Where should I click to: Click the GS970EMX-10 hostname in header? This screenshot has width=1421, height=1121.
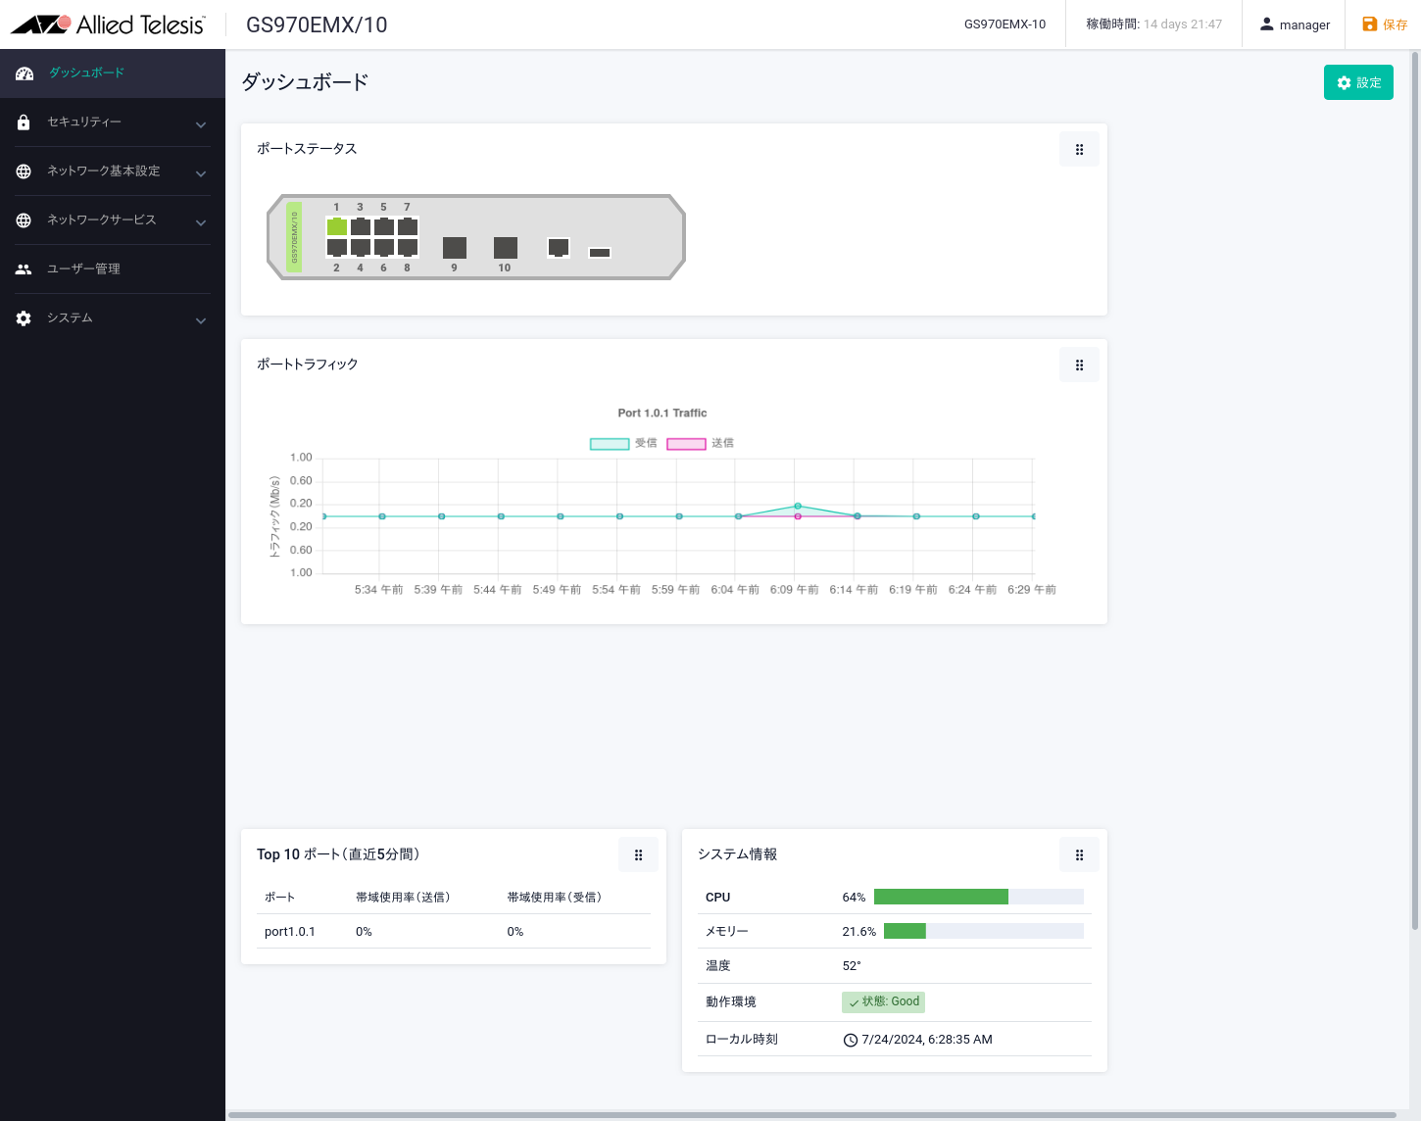[x=1004, y=24]
